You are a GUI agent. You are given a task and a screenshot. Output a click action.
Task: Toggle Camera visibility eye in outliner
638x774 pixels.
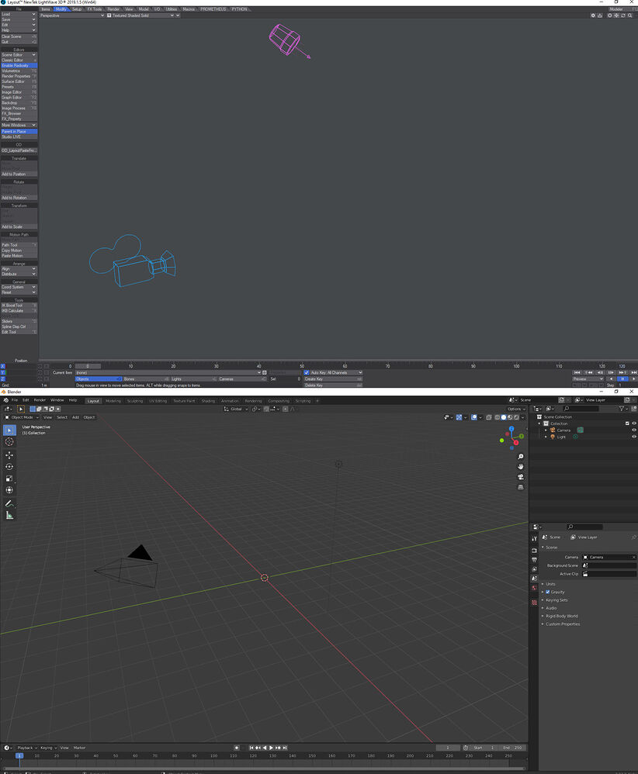pyautogui.click(x=634, y=430)
